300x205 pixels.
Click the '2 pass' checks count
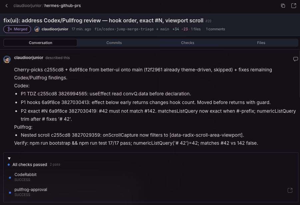55,164
